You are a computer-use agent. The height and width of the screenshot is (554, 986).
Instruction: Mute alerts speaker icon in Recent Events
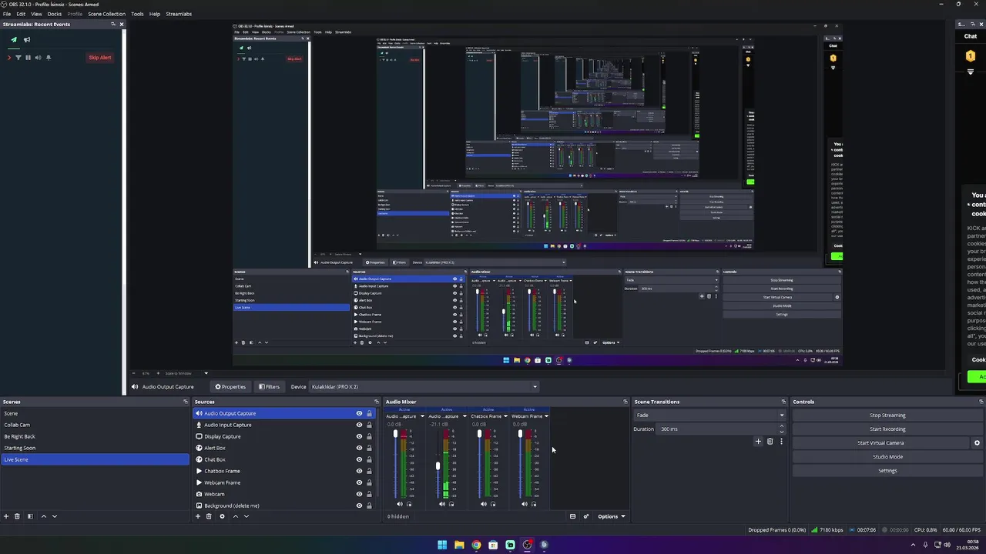coord(38,58)
